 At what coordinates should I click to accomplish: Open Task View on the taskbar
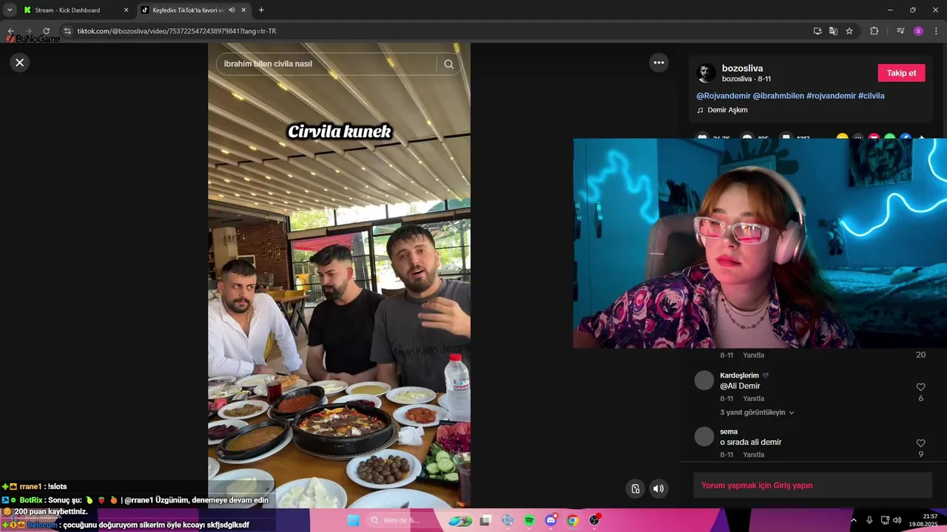[485, 520]
